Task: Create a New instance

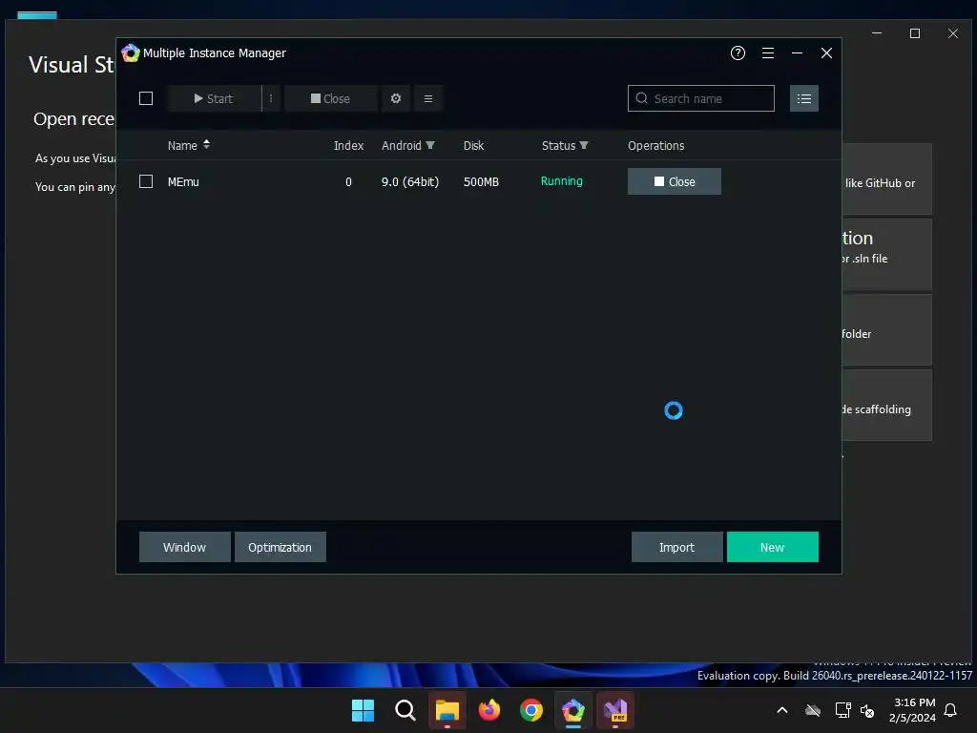Action: click(x=772, y=547)
